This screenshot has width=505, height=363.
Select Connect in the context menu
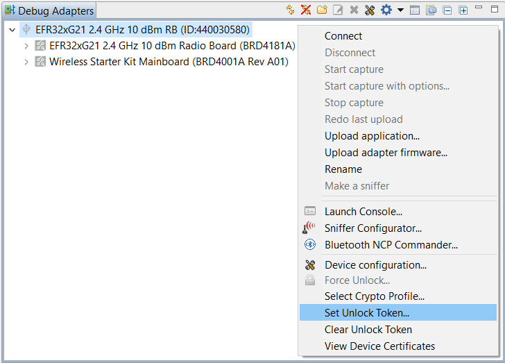(343, 36)
